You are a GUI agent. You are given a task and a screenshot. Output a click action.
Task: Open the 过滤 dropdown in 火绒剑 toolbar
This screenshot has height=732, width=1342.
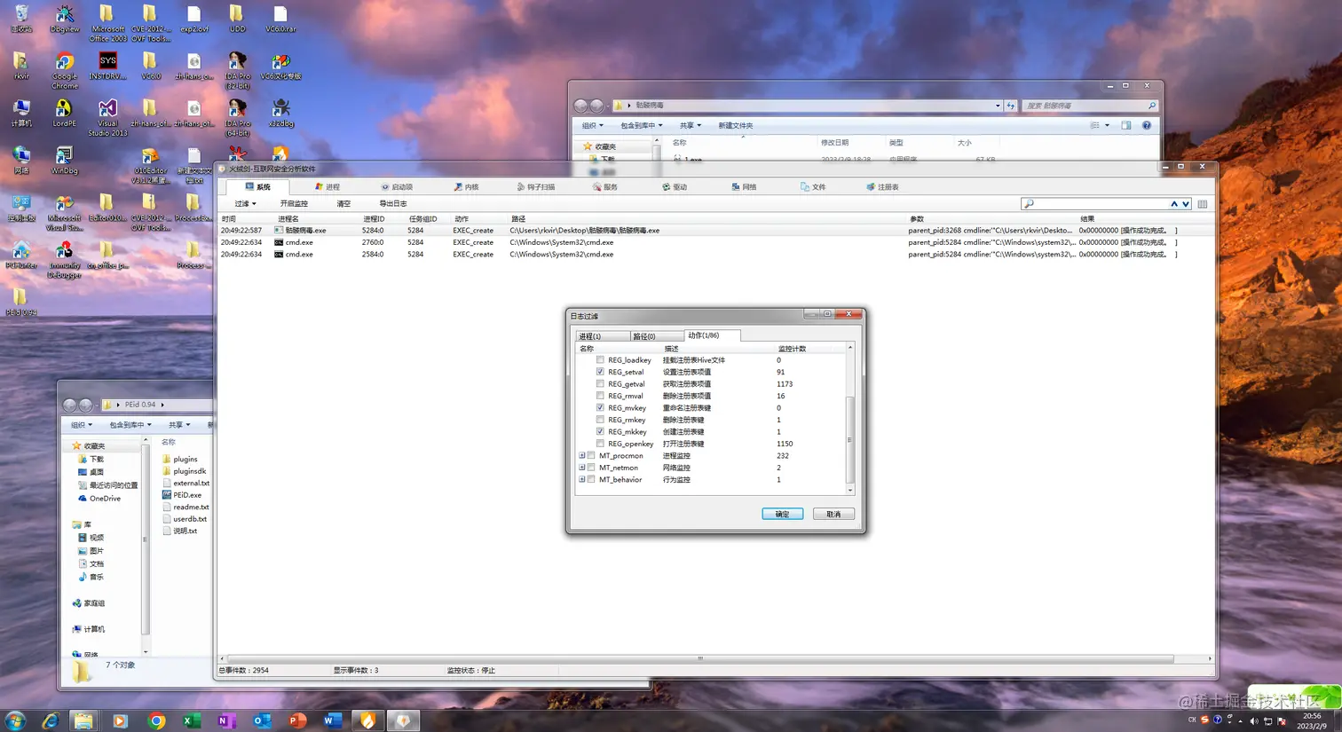click(245, 204)
